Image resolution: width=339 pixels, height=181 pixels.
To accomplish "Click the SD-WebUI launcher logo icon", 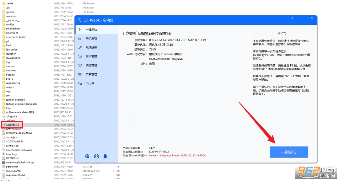I will click(79, 20).
